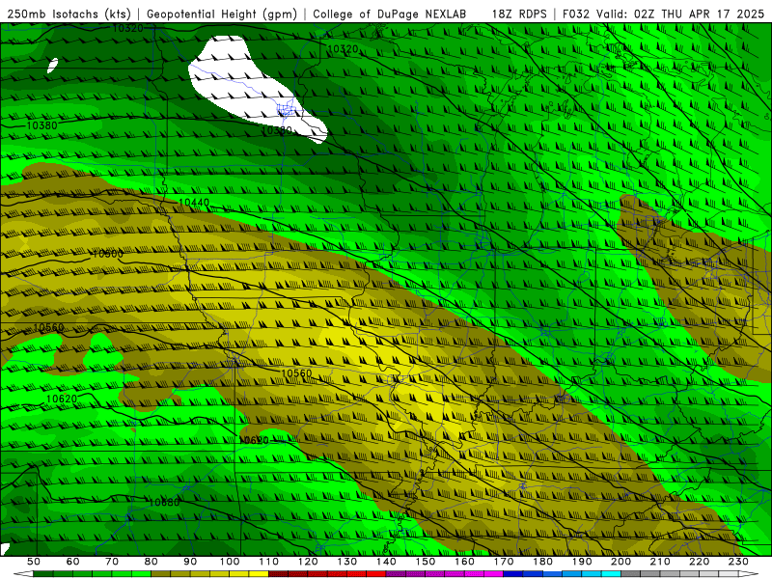
Task: Click the 10320 label right of white area
Action: coord(343,49)
